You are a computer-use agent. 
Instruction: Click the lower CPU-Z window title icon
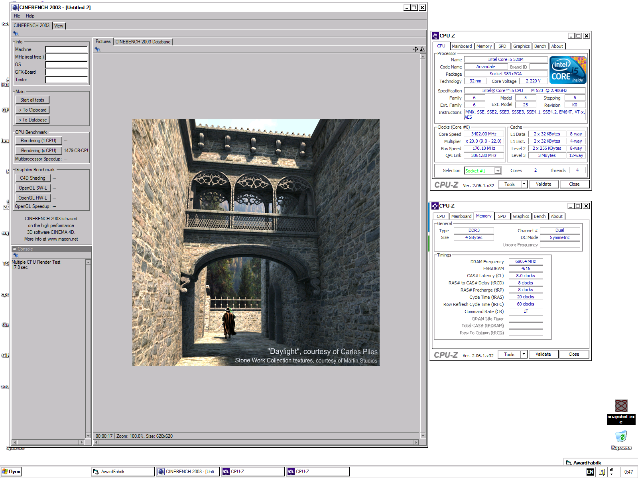(435, 206)
